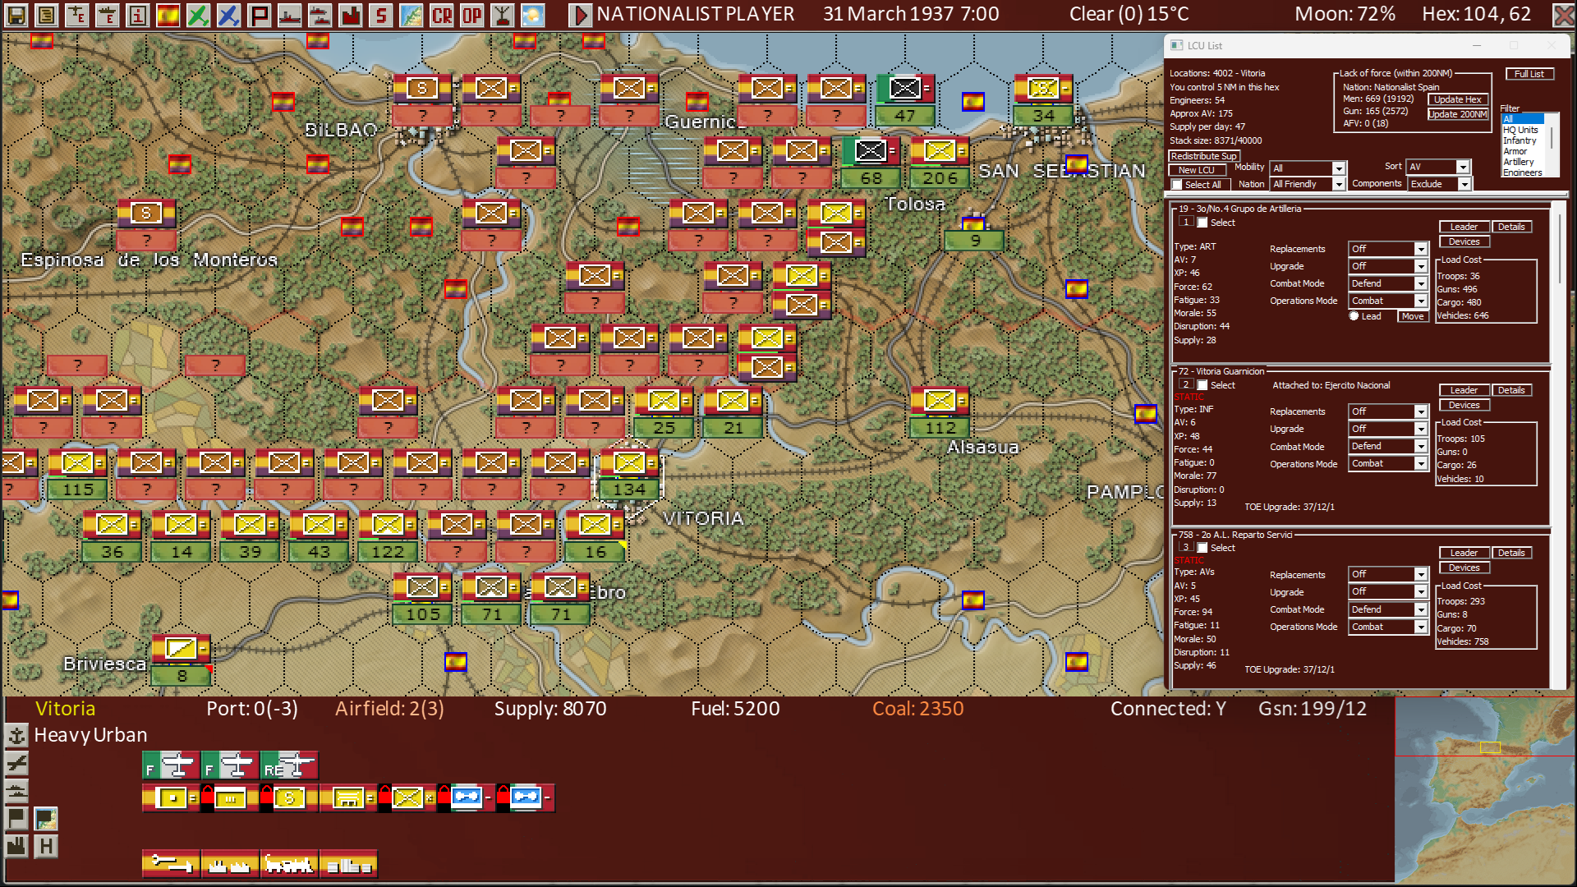The width and height of the screenshot is (1577, 887).
Task: Click the save game floppy disk icon
Action: pos(16,15)
